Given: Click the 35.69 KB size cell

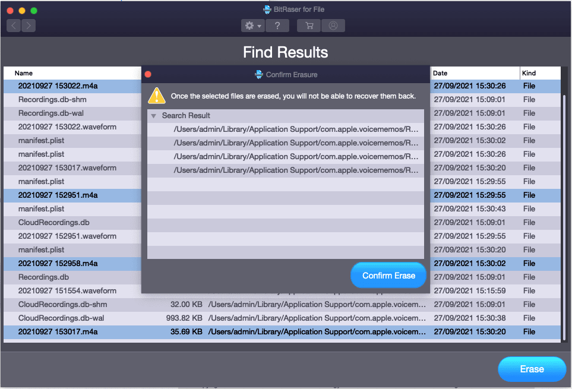Looking at the screenshot, I should [186, 332].
